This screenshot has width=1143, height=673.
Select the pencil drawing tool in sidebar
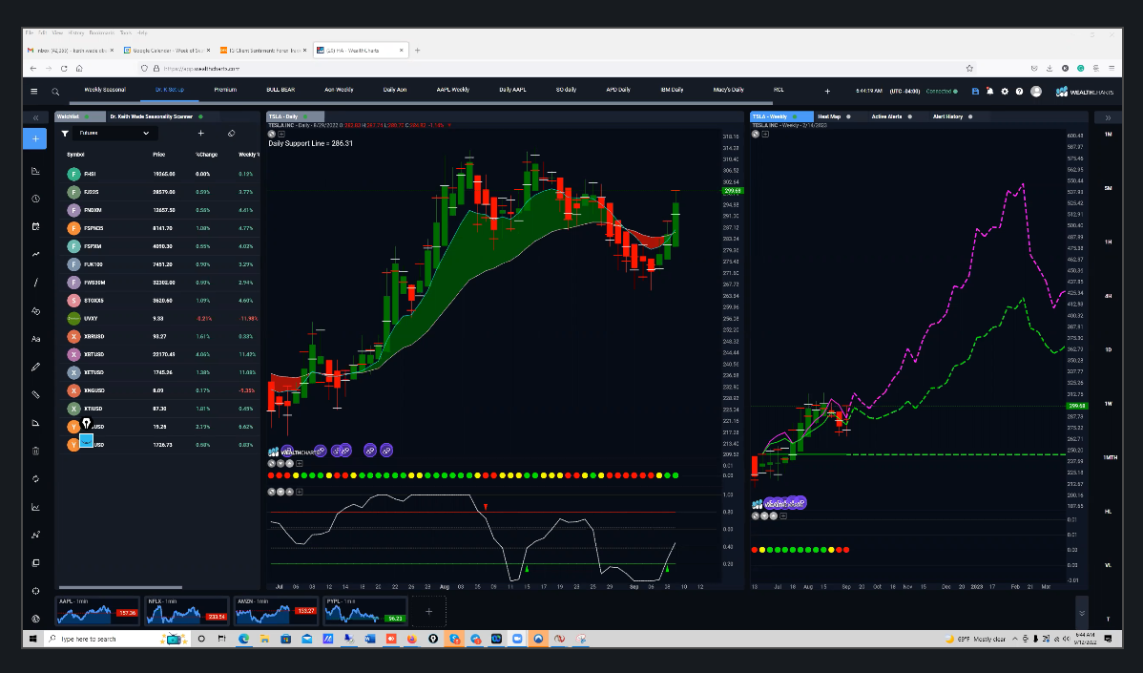[x=35, y=367]
